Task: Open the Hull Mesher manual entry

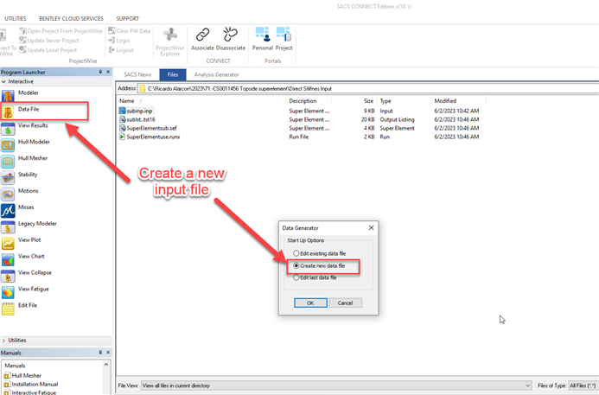Action: [26, 375]
